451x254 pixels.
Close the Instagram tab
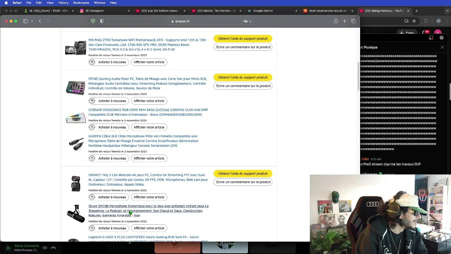129,11
